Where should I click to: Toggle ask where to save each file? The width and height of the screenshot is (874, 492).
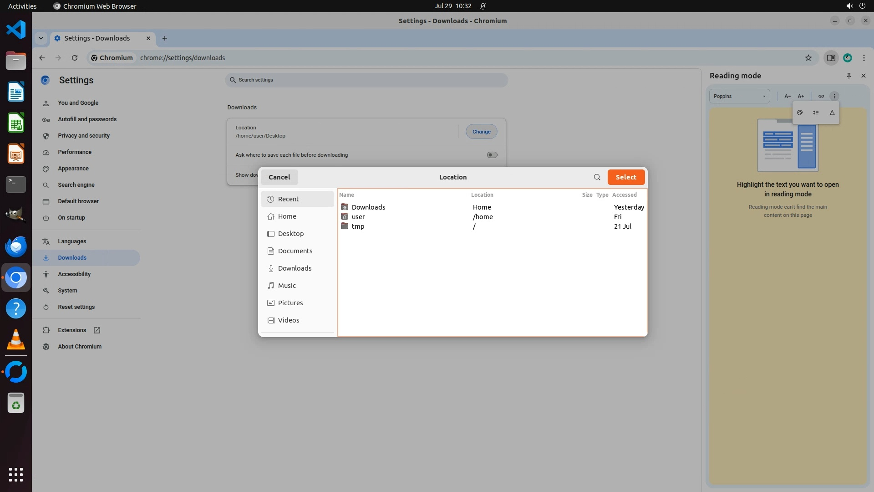tap(492, 155)
